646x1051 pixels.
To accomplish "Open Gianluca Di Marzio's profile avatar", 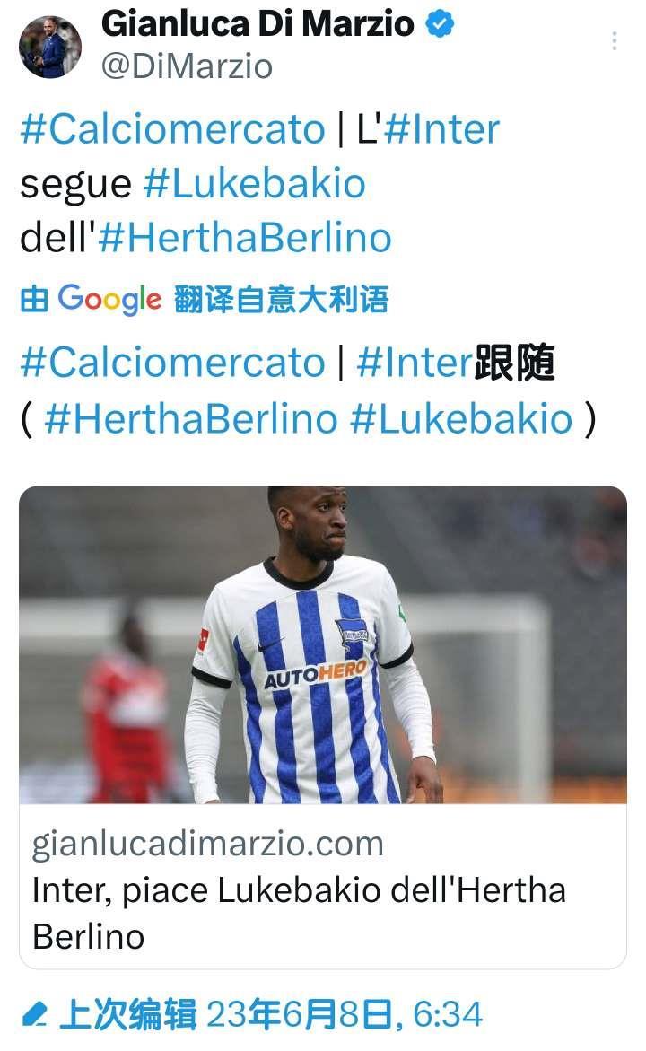I will (x=49, y=48).
